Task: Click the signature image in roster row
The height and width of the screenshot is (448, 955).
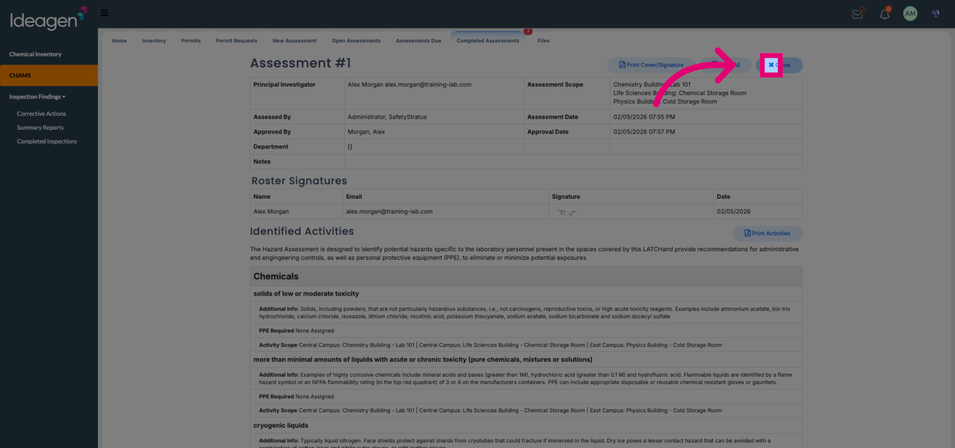Action: tap(567, 212)
